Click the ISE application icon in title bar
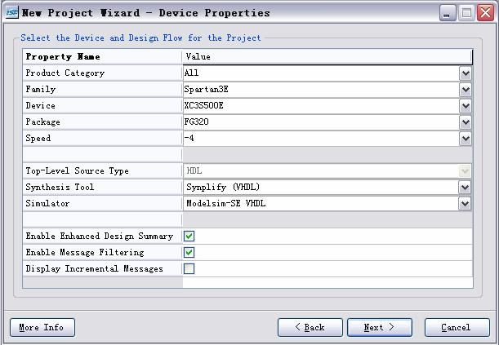499x345 pixels. pos(11,13)
